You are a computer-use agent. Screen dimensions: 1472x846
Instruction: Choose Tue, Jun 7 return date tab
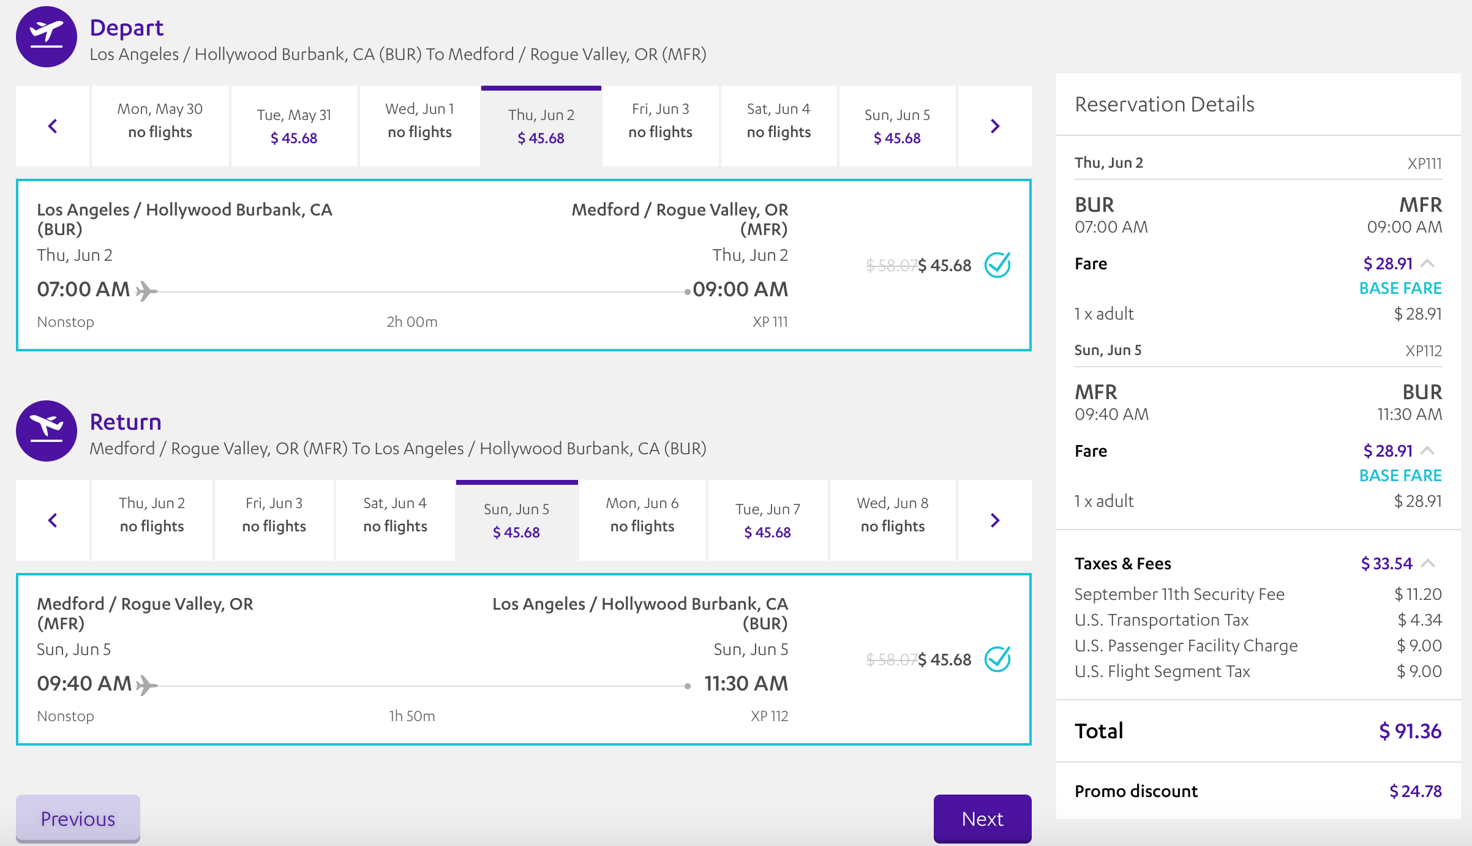[x=767, y=520]
